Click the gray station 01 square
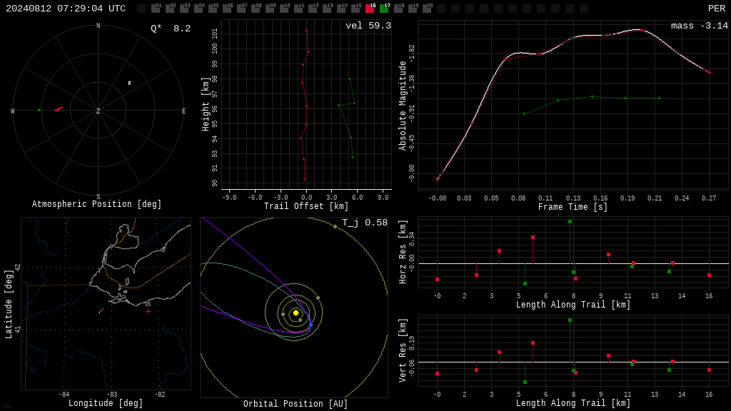 tap(156, 9)
